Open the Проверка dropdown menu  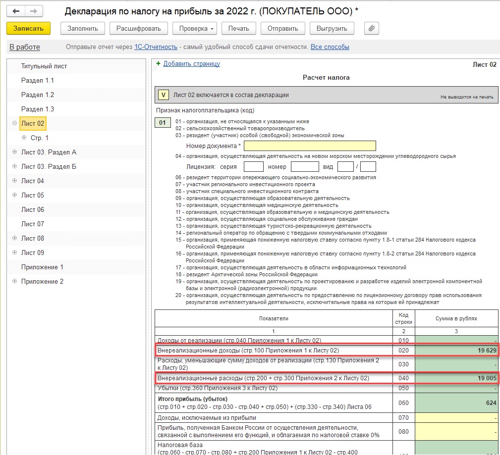(x=195, y=28)
